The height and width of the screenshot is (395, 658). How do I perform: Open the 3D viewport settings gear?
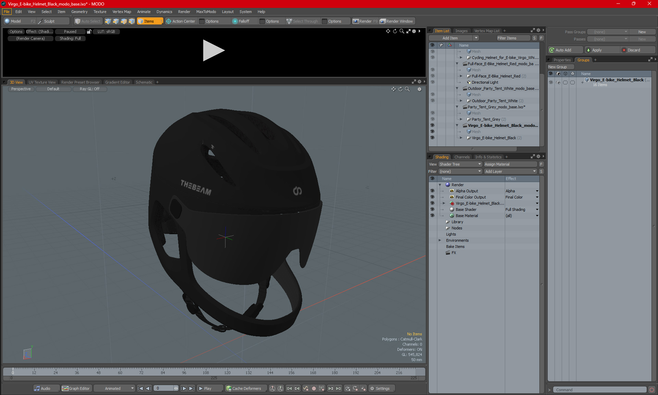[x=419, y=89]
